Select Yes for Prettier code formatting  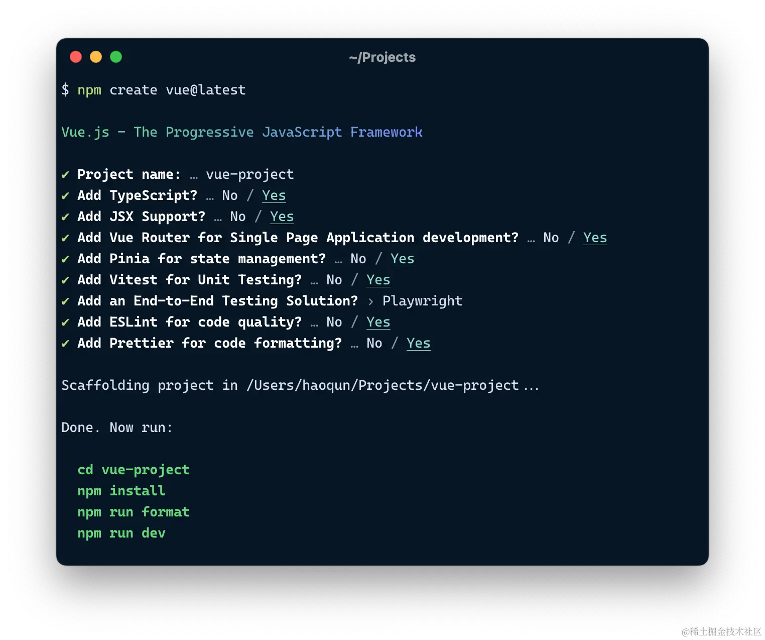tap(419, 343)
